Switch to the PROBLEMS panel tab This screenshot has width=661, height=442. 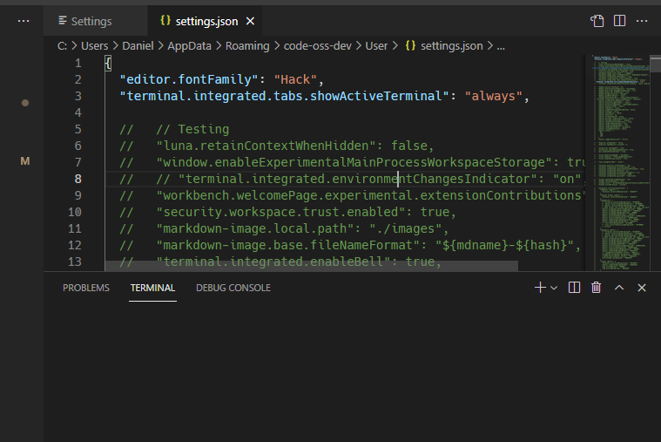(86, 288)
